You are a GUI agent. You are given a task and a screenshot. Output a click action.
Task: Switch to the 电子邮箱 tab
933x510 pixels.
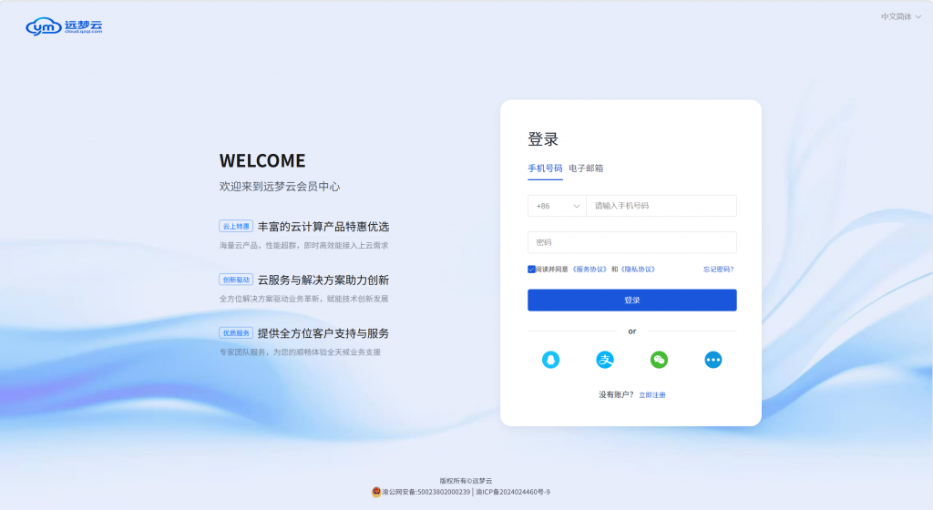[x=586, y=168]
